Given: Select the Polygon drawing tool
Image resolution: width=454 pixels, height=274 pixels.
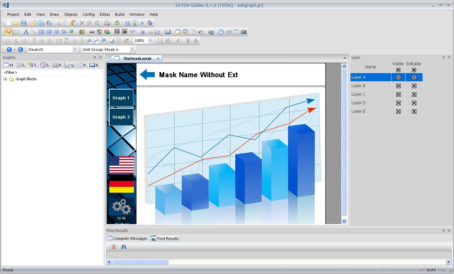Looking at the screenshot, I should point(64,32).
